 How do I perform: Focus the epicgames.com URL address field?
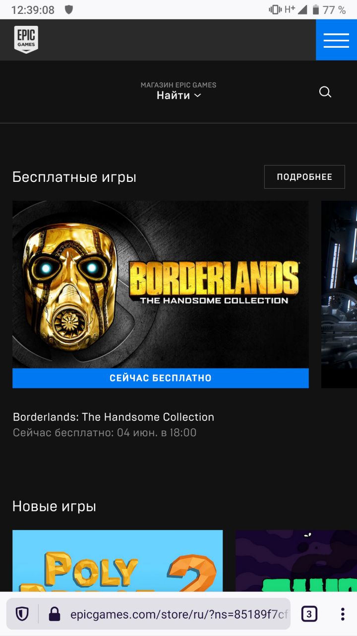click(x=179, y=615)
